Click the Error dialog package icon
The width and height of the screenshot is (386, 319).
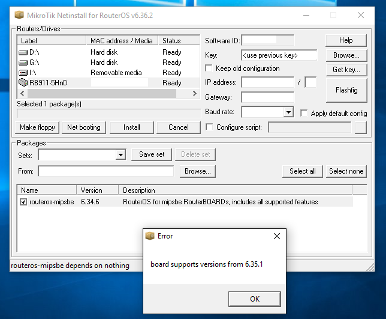coord(150,236)
